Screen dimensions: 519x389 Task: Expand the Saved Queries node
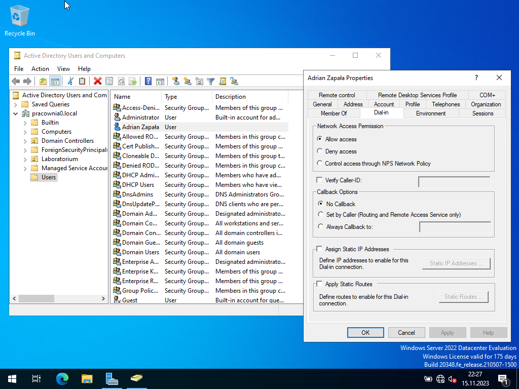tap(16, 104)
